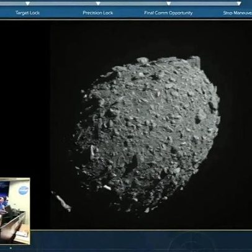Select the Stop Maneuvers label

[x=238, y=13]
